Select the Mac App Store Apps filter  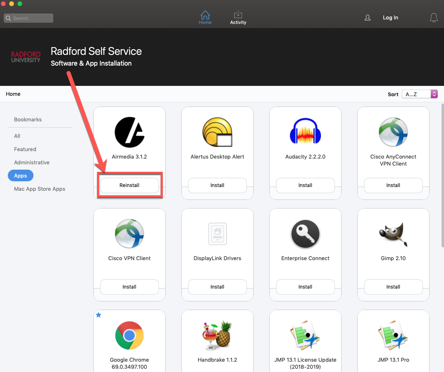[39, 189]
